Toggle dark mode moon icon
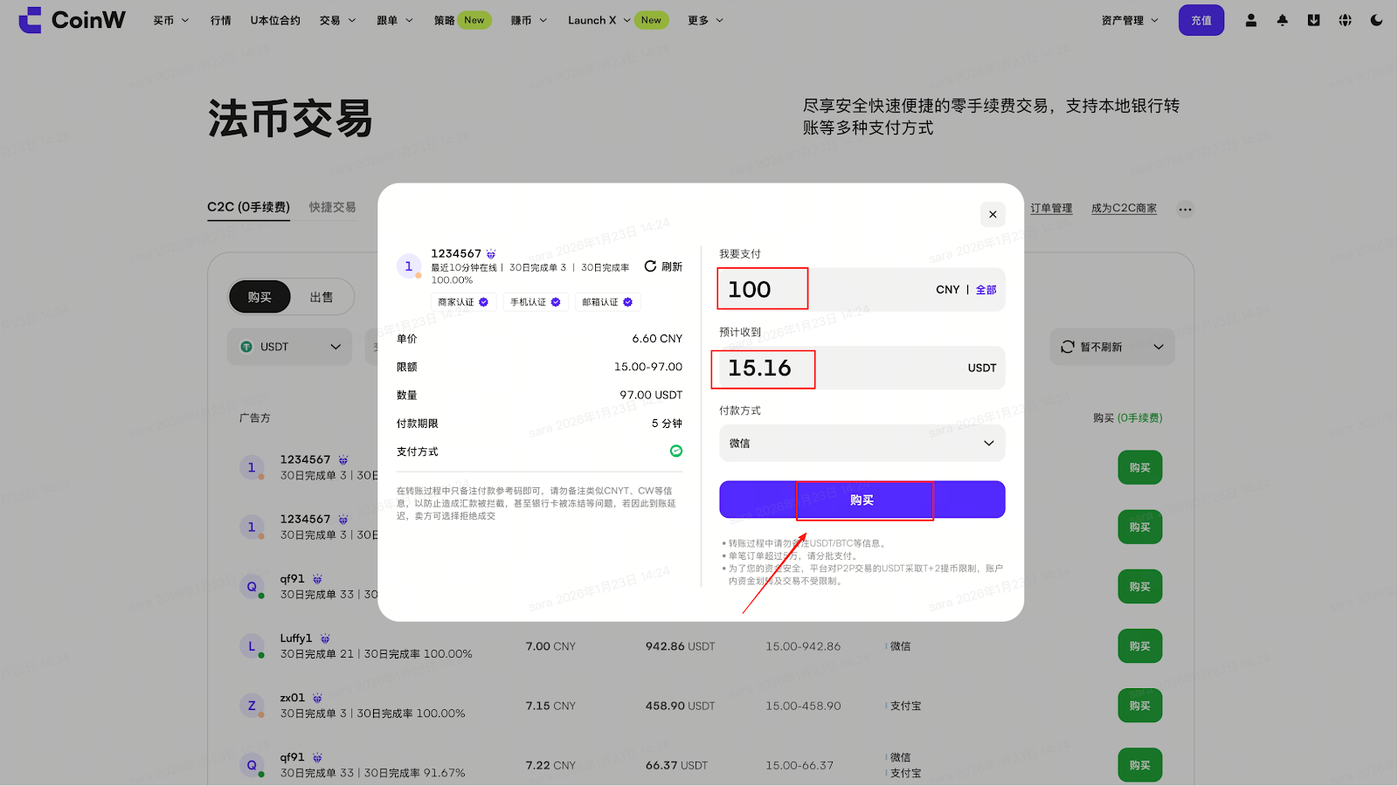The height and width of the screenshot is (786, 1398). (1376, 20)
